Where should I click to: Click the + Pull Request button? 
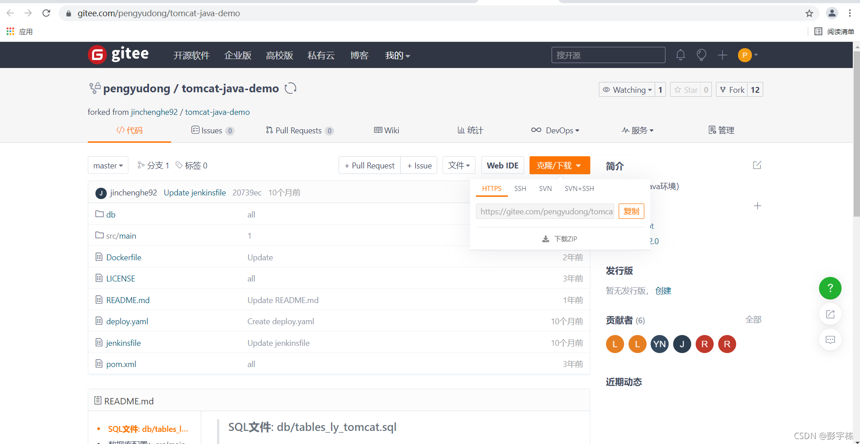coord(370,165)
